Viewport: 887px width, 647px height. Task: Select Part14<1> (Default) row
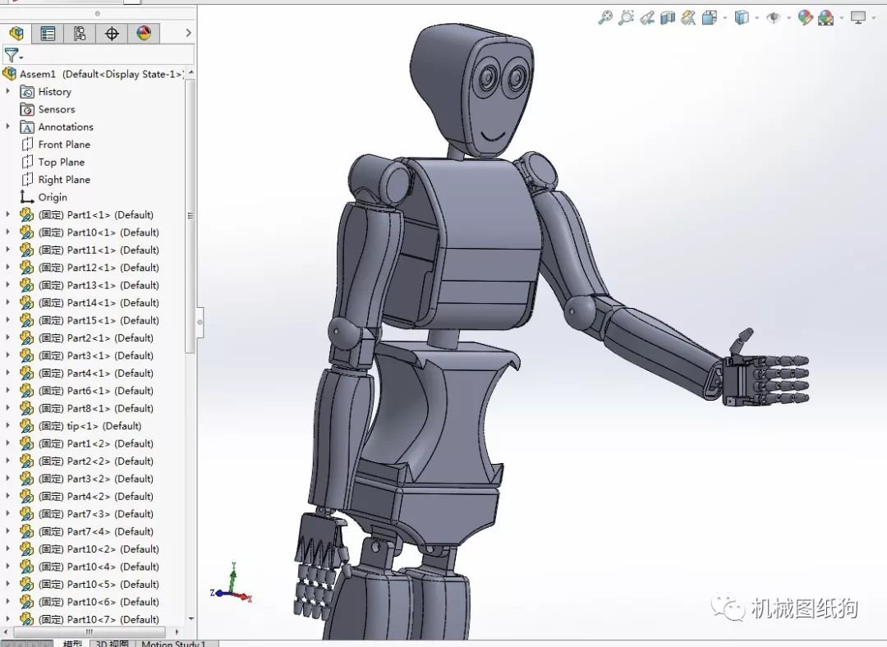point(90,303)
